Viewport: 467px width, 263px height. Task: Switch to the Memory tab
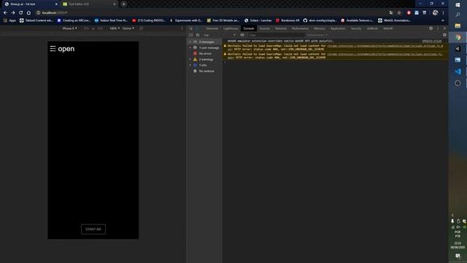[320, 28]
